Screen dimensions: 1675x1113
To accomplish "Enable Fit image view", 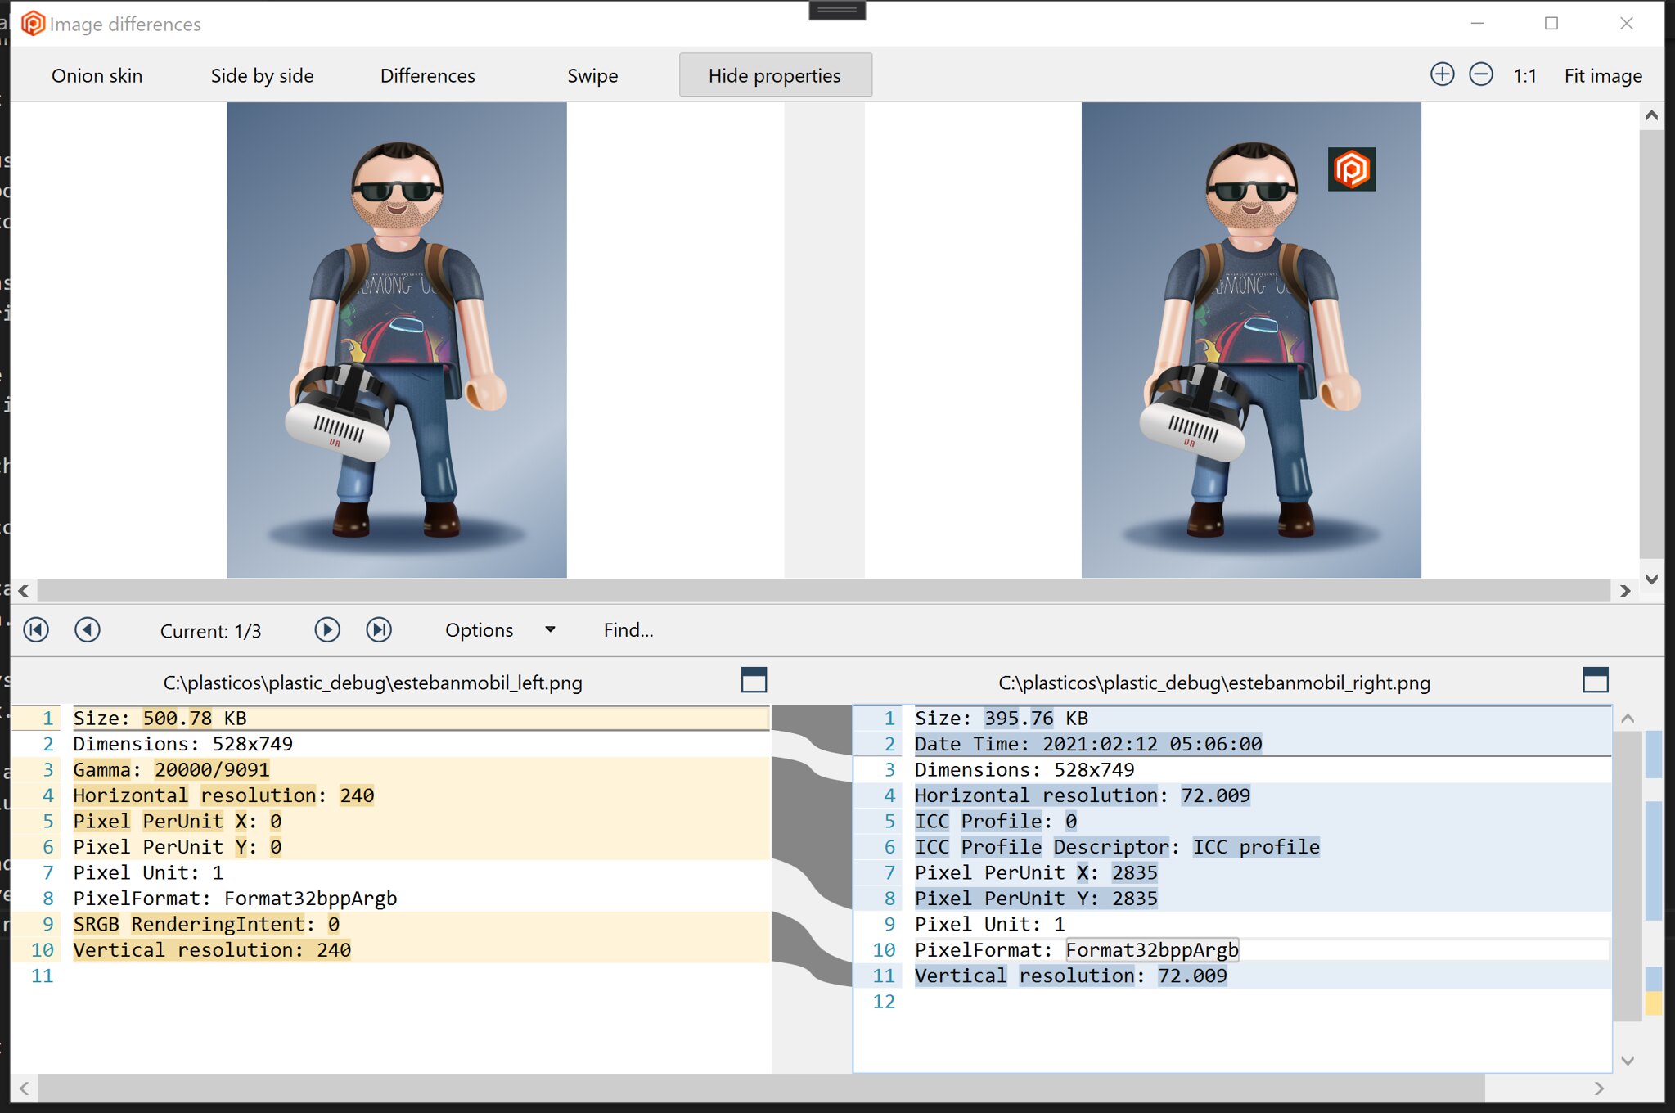I will coord(1602,75).
